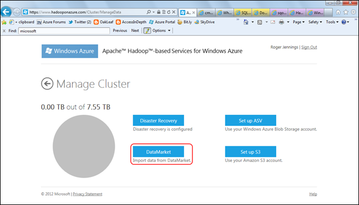Viewport: 359px width, 205px height.
Task: Switch to the "SQL..." browser tab
Action: pos(243,13)
